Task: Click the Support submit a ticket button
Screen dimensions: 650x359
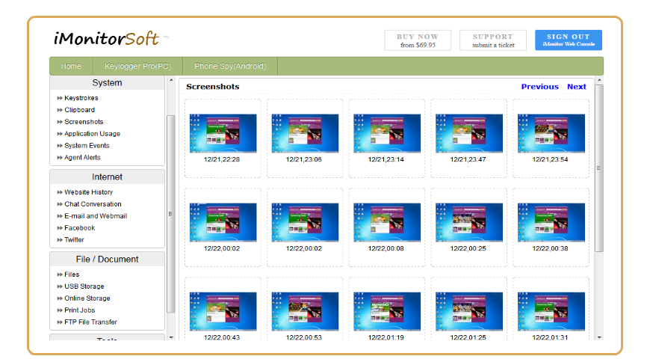Action: [493, 40]
